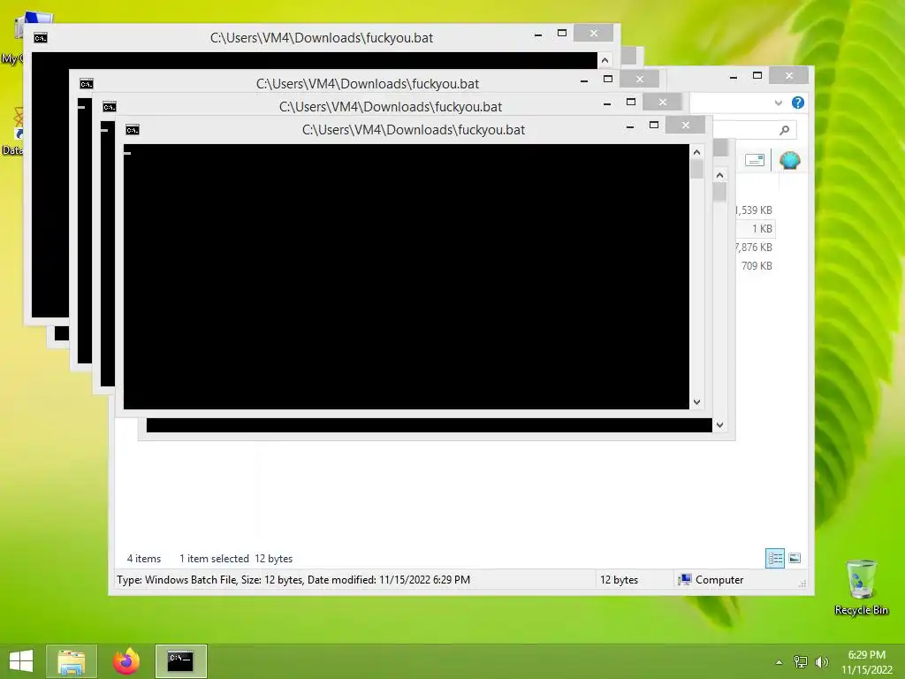Click the cmd icon of rearmost fuckyou.bat window
Image resolution: width=905 pixels, height=679 pixels.
click(40, 38)
